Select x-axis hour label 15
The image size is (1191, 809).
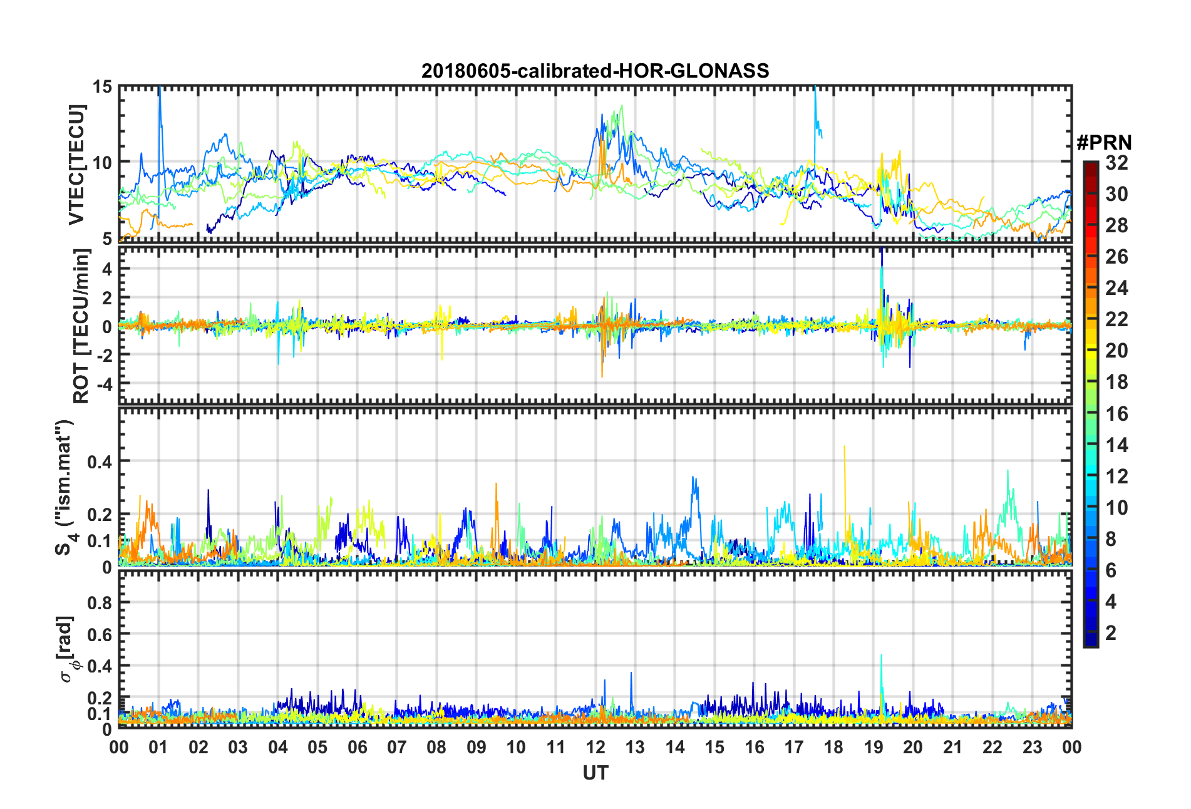(x=714, y=747)
